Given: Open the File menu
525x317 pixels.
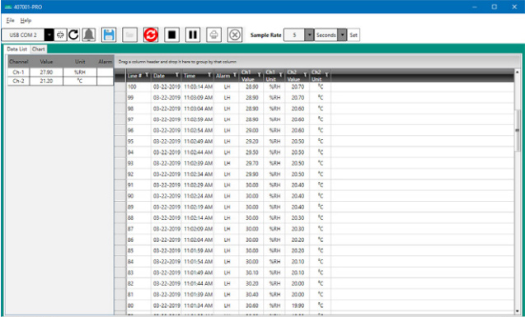Looking at the screenshot, I should [11, 21].
